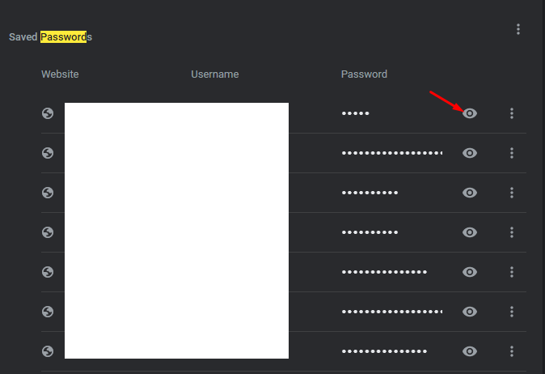The width and height of the screenshot is (545, 374).
Task: Open more actions for sixth password entry
Action: click(x=512, y=312)
